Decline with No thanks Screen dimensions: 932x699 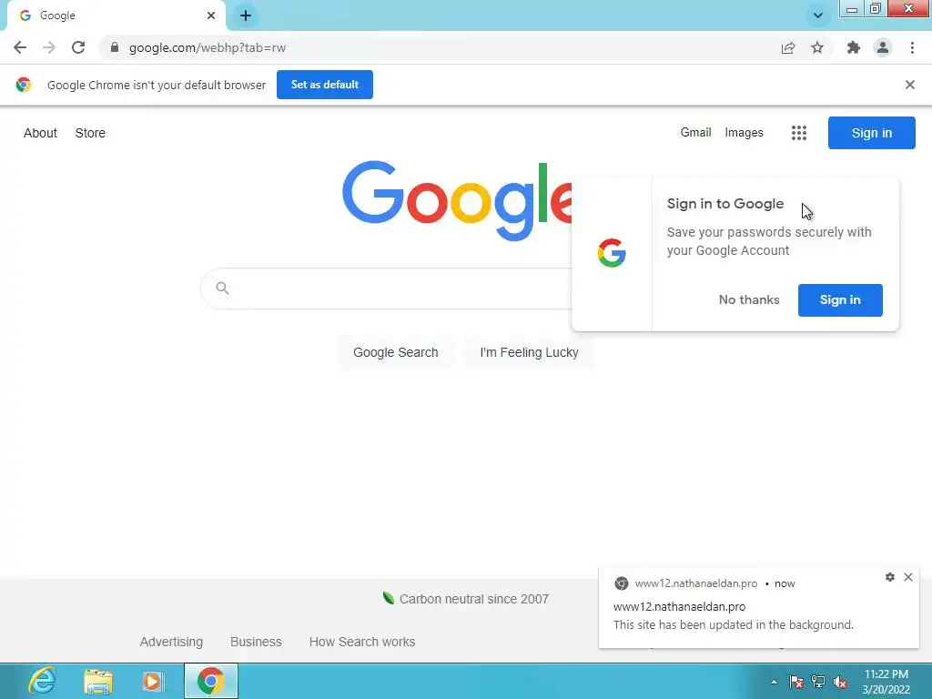coord(749,300)
